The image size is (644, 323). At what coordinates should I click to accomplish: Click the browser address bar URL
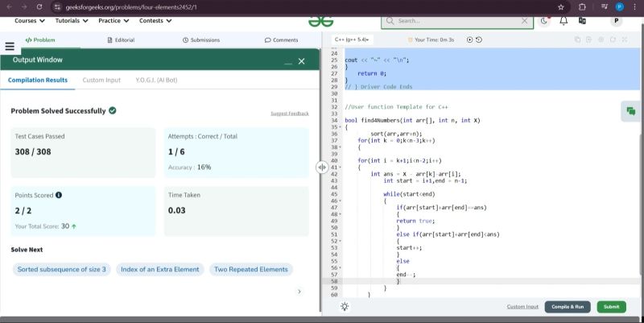131,7
